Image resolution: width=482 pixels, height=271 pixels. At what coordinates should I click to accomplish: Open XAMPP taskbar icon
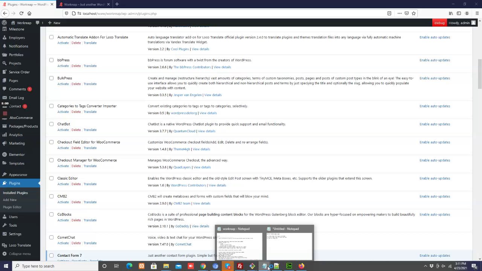click(142, 266)
